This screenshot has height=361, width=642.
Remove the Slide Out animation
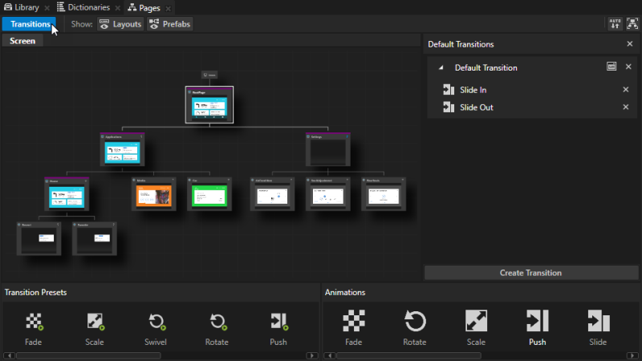pos(626,107)
